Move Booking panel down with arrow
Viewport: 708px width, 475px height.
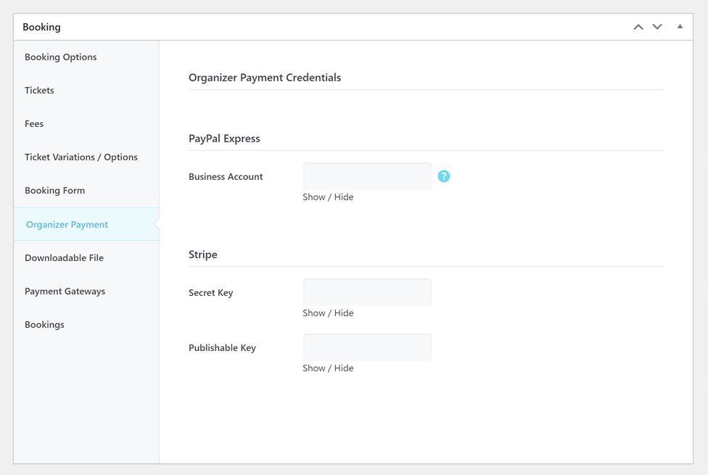click(657, 27)
